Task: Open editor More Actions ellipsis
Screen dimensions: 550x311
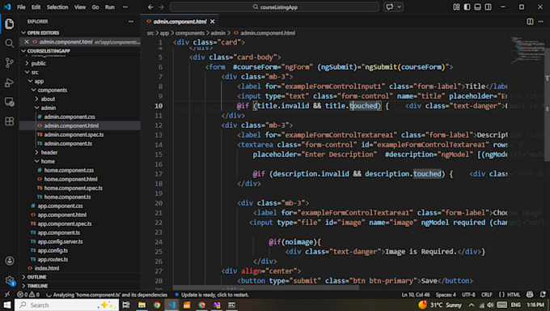Action: pos(540,22)
